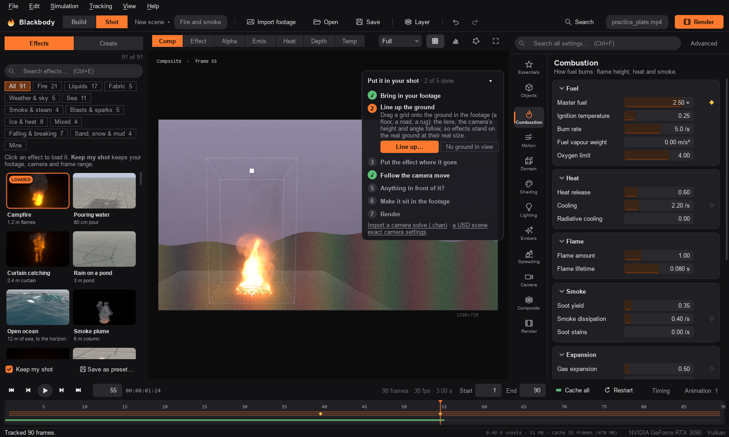The image size is (729, 437).
Task: Open the Full resolution dropdown
Action: pyautogui.click(x=400, y=41)
